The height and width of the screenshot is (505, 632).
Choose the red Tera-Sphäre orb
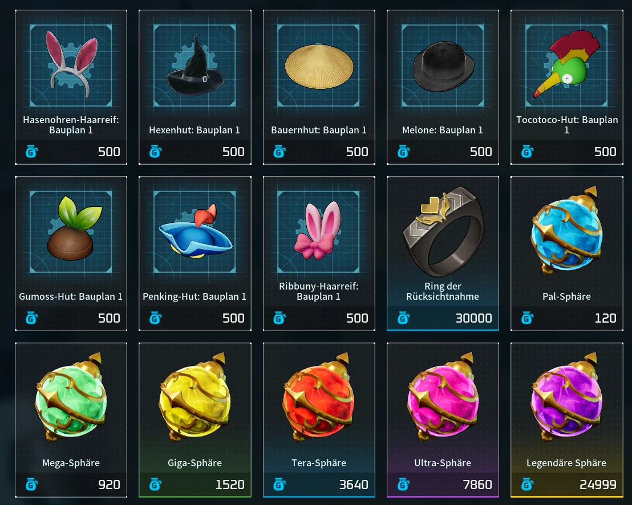point(319,397)
